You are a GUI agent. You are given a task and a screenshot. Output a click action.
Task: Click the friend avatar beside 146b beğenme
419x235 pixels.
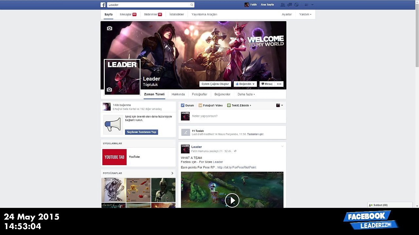[x=107, y=107]
